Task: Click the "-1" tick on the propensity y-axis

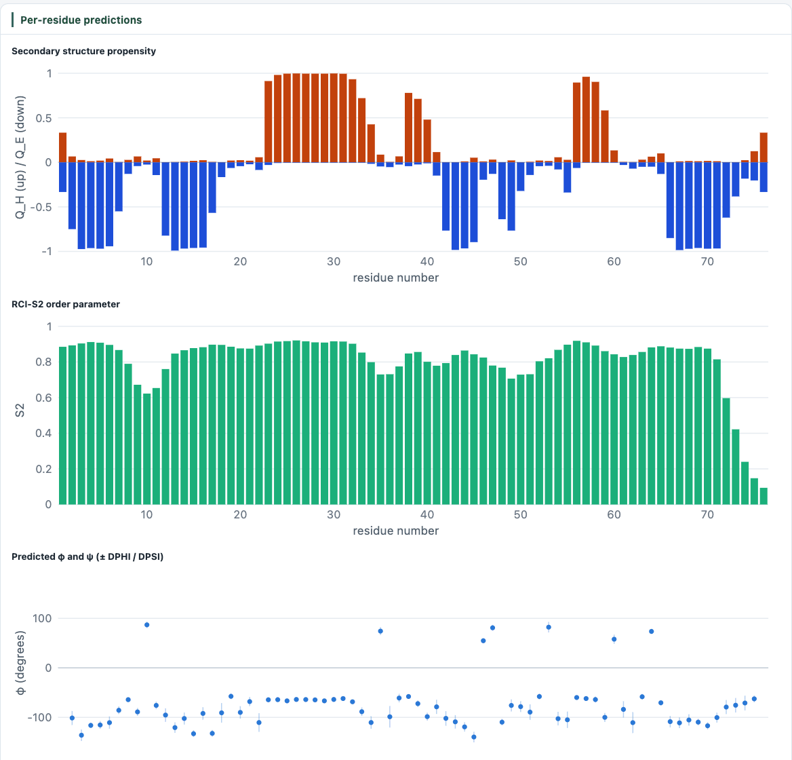Action: point(47,251)
